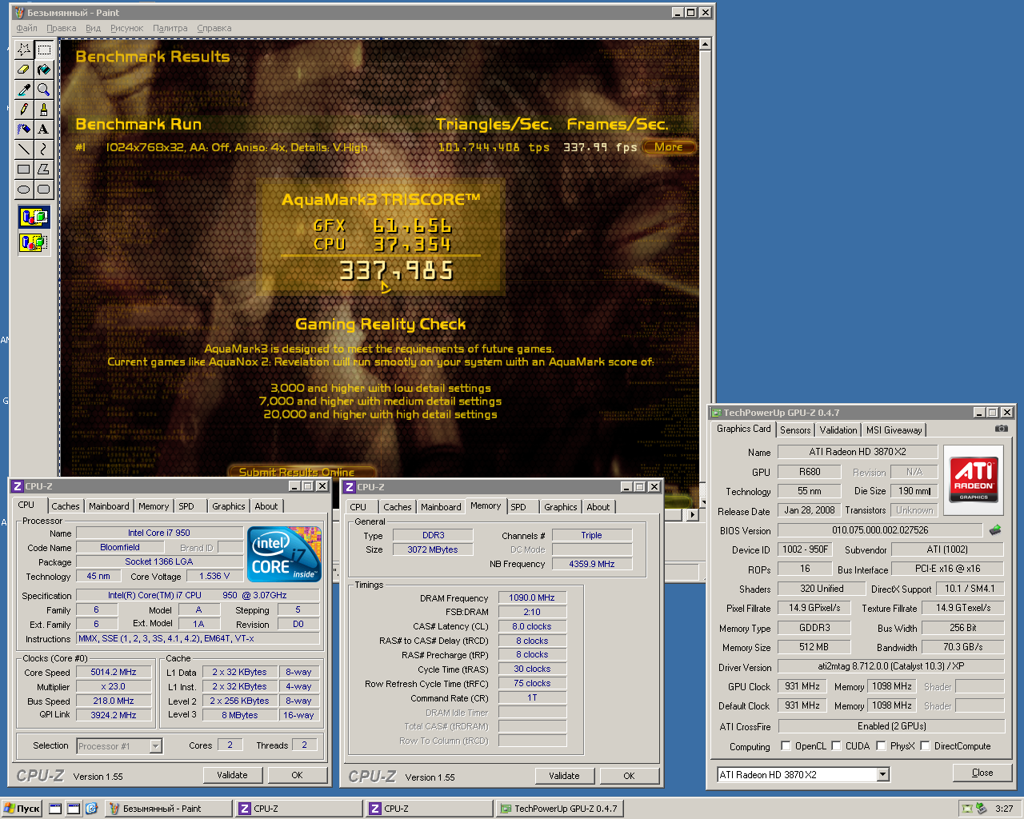Choose opaque selection mode in Paint toolbox

click(x=34, y=217)
